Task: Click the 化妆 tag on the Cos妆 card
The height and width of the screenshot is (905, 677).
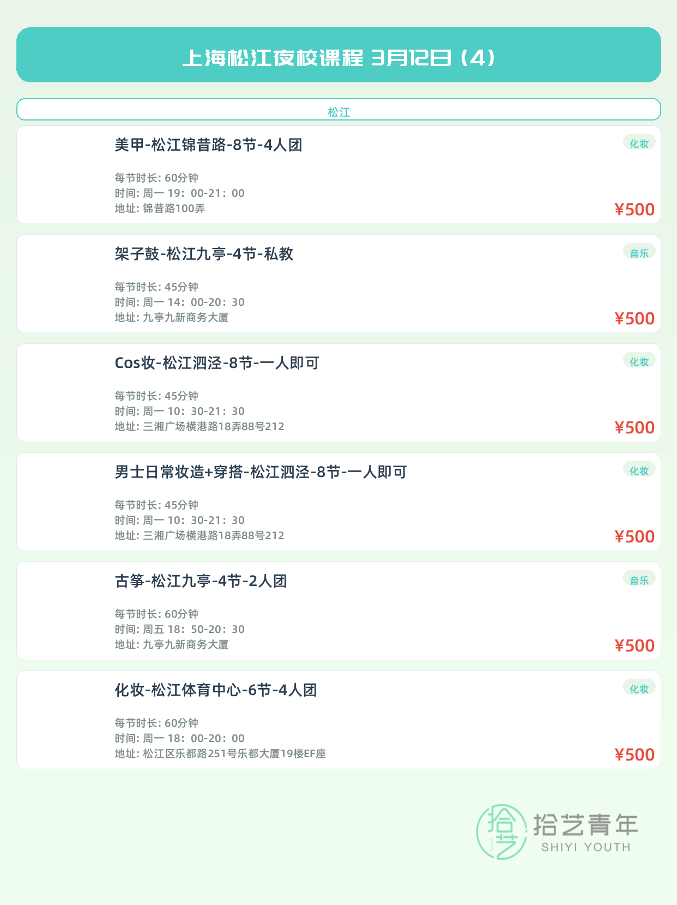Action: coord(639,361)
